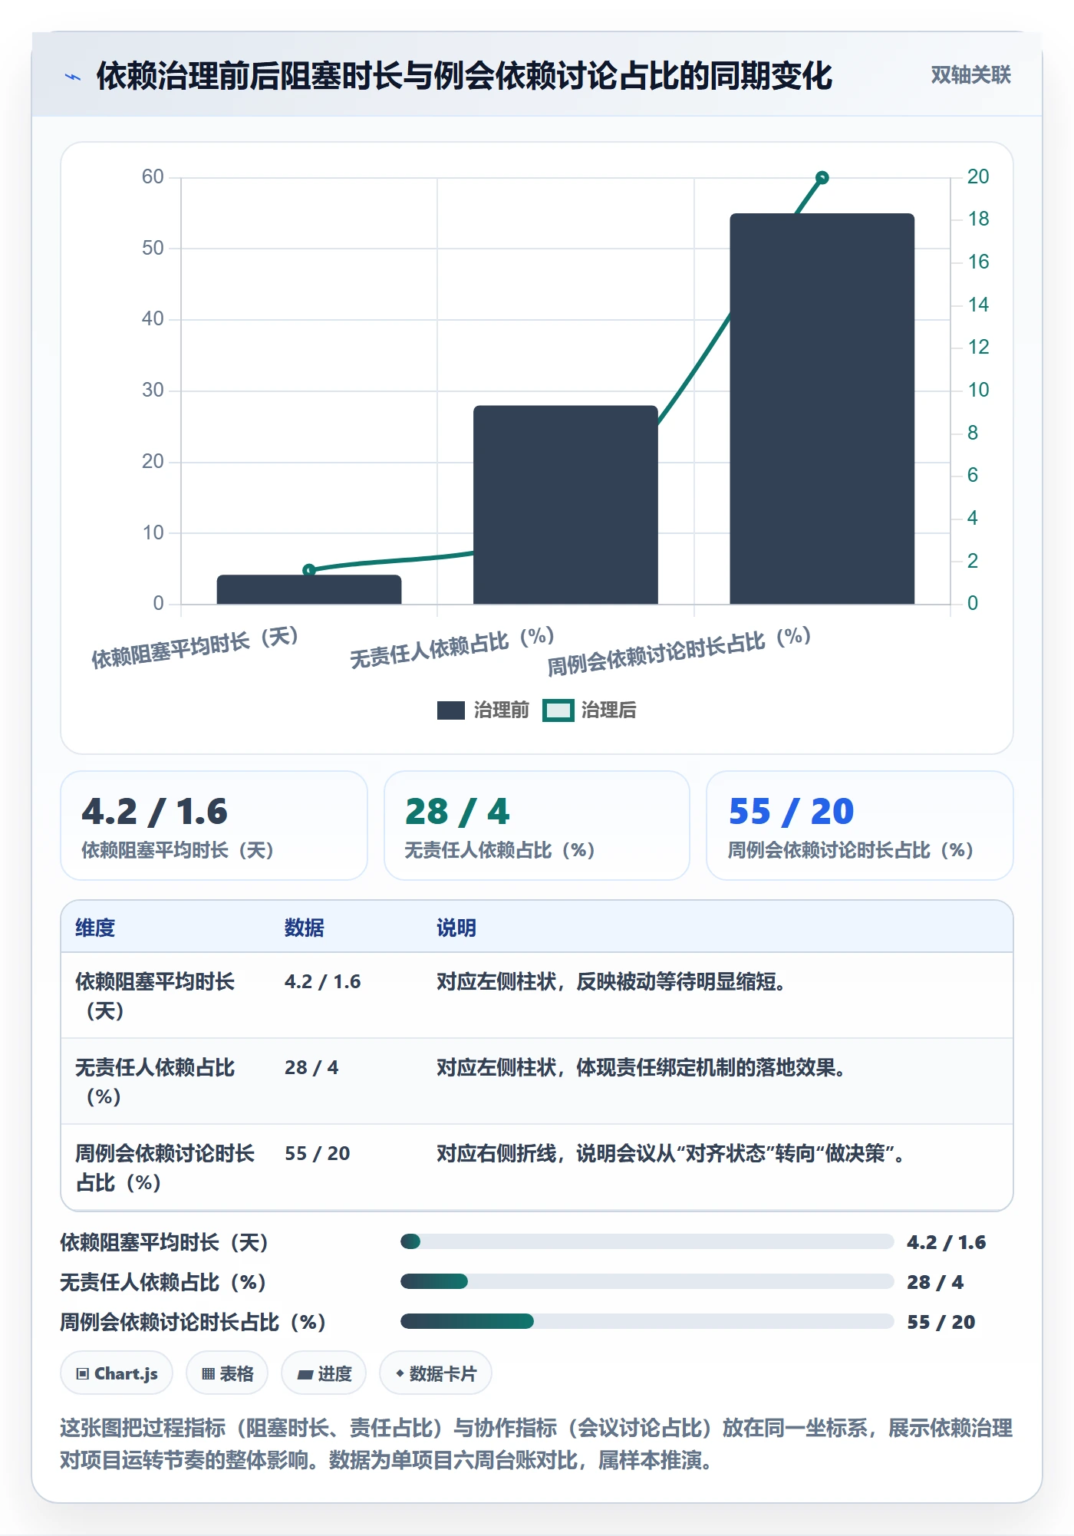Viewport: 1074px width, 1536px height.
Task: Click the Chart.js tag chip
Action: pyautogui.click(x=117, y=1373)
